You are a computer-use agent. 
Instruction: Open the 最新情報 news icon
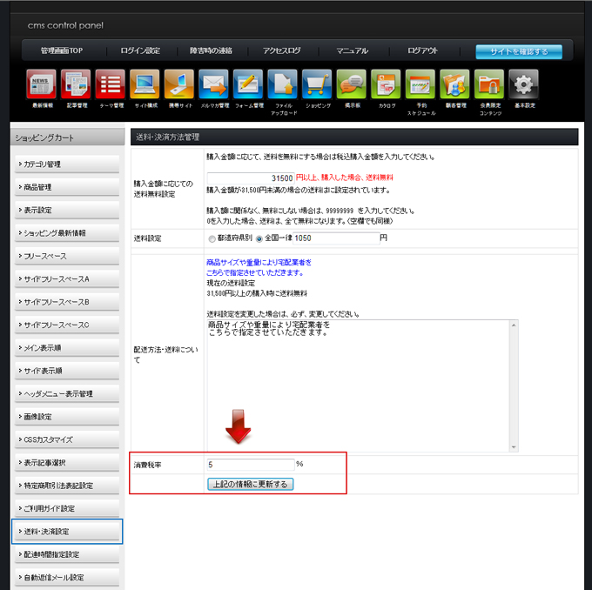42,85
